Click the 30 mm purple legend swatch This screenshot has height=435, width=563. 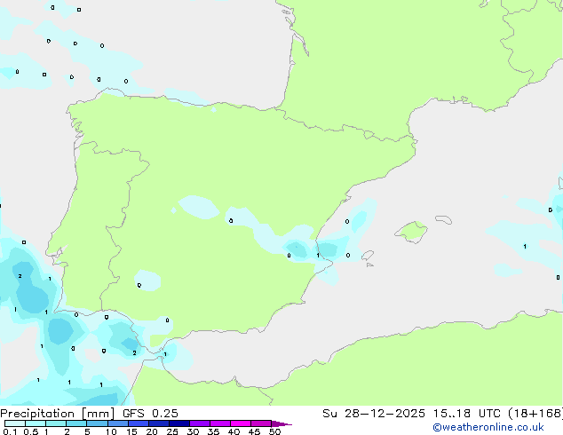(199, 423)
